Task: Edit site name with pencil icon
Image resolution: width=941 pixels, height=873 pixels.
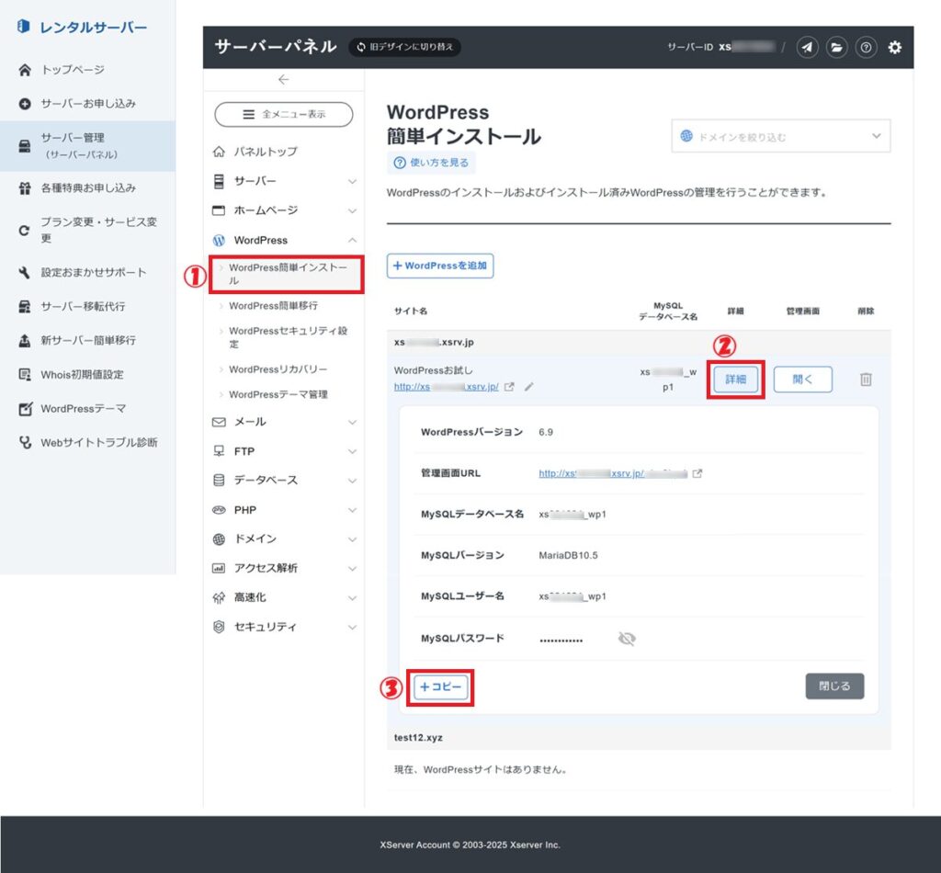Action: pyautogui.click(x=528, y=387)
